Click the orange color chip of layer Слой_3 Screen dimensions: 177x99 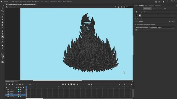click(19, 95)
